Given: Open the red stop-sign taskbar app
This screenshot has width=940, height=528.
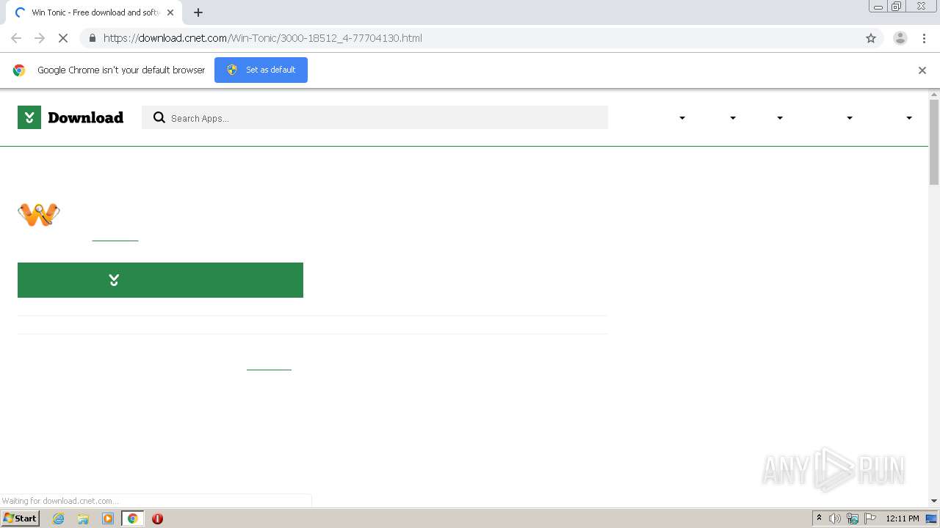Looking at the screenshot, I should [x=157, y=518].
